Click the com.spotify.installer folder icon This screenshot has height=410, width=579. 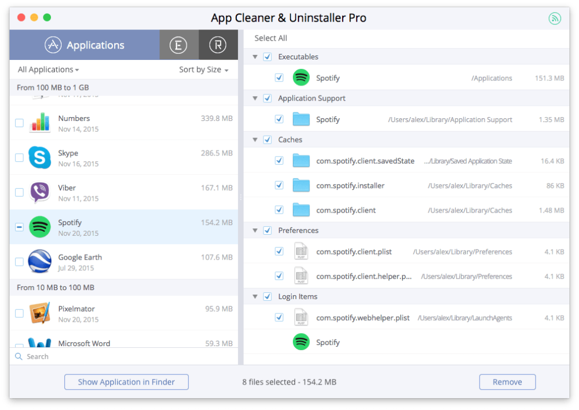tap(301, 185)
